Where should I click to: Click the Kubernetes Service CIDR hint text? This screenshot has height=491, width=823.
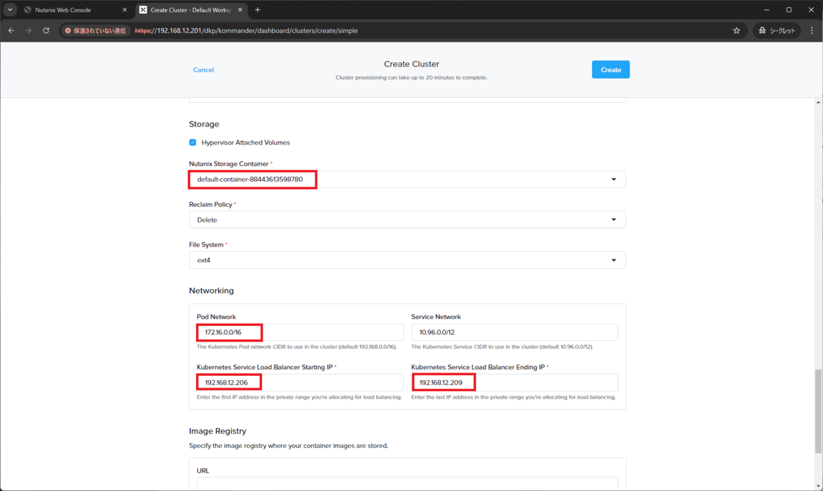502,347
